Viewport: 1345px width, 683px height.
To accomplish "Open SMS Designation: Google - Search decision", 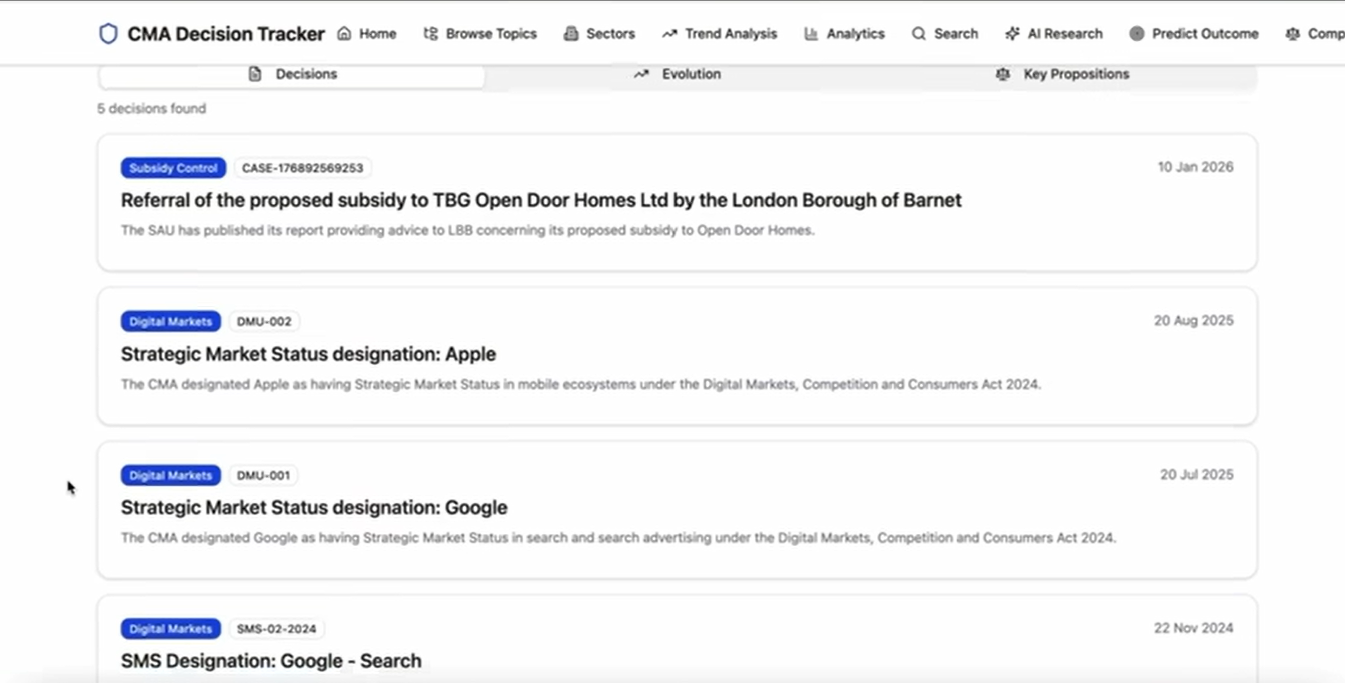I will [x=271, y=661].
